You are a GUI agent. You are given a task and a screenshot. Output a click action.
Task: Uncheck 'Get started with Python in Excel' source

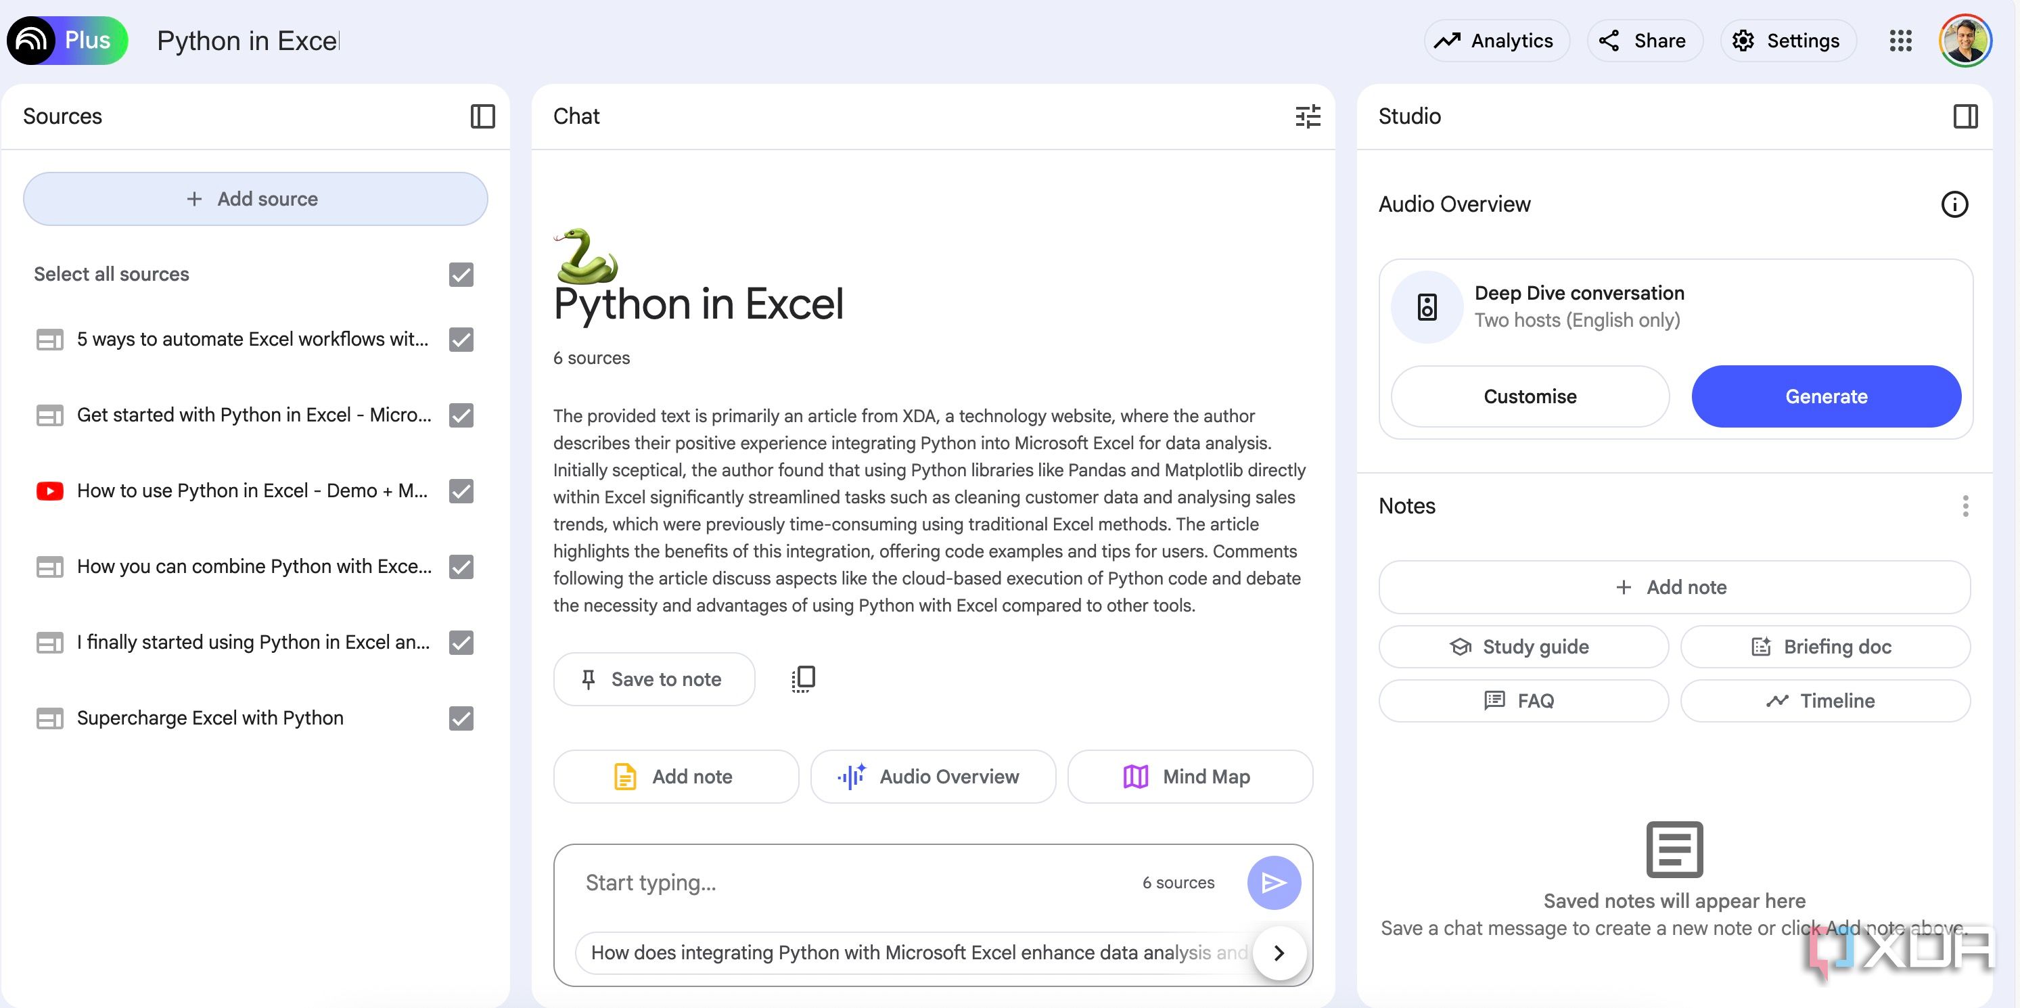tap(461, 415)
